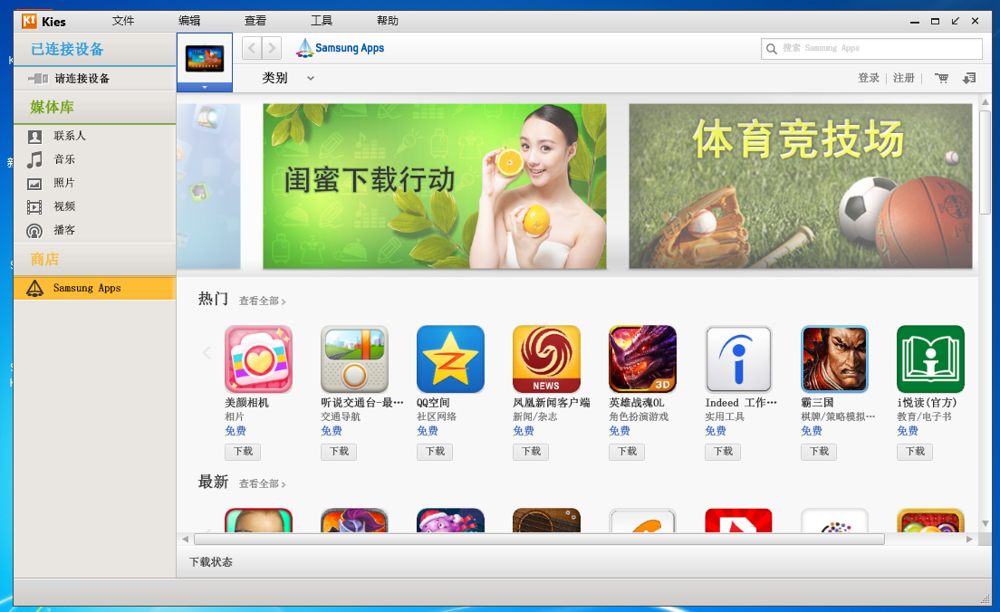Screen dimensions: 1000x612
Task: Click 下载 button under QQ空间
Action: pyautogui.click(x=435, y=452)
